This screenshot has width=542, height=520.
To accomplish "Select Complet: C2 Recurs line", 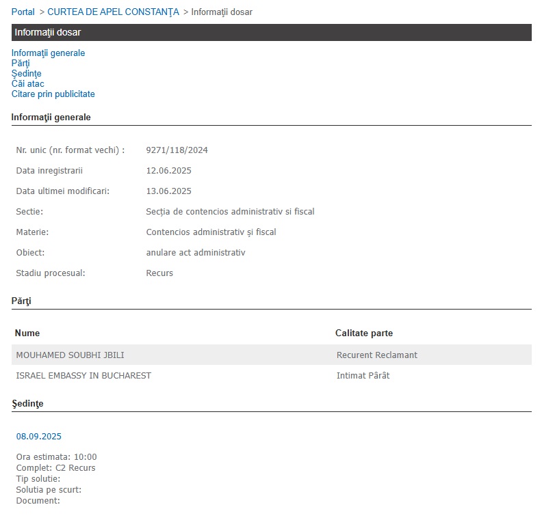I will (x=55, y=467).
